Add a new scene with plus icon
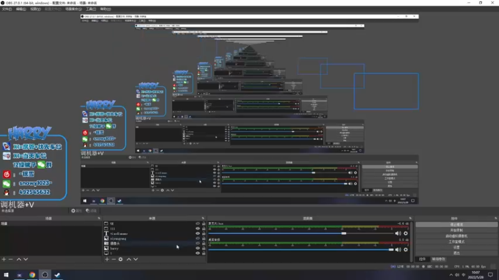 (x=4, y=259)
